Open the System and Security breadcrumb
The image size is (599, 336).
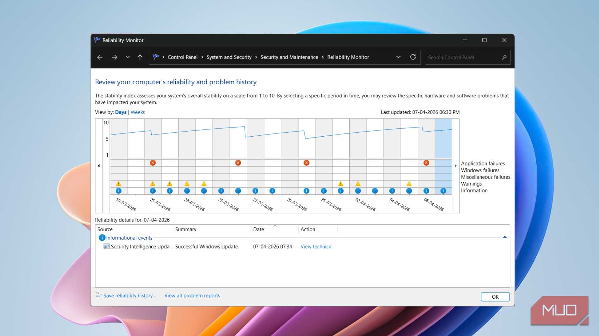click(x=229, y=57)
